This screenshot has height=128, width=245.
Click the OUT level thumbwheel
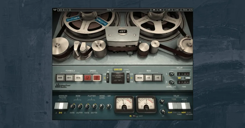[x=128, y=78]
